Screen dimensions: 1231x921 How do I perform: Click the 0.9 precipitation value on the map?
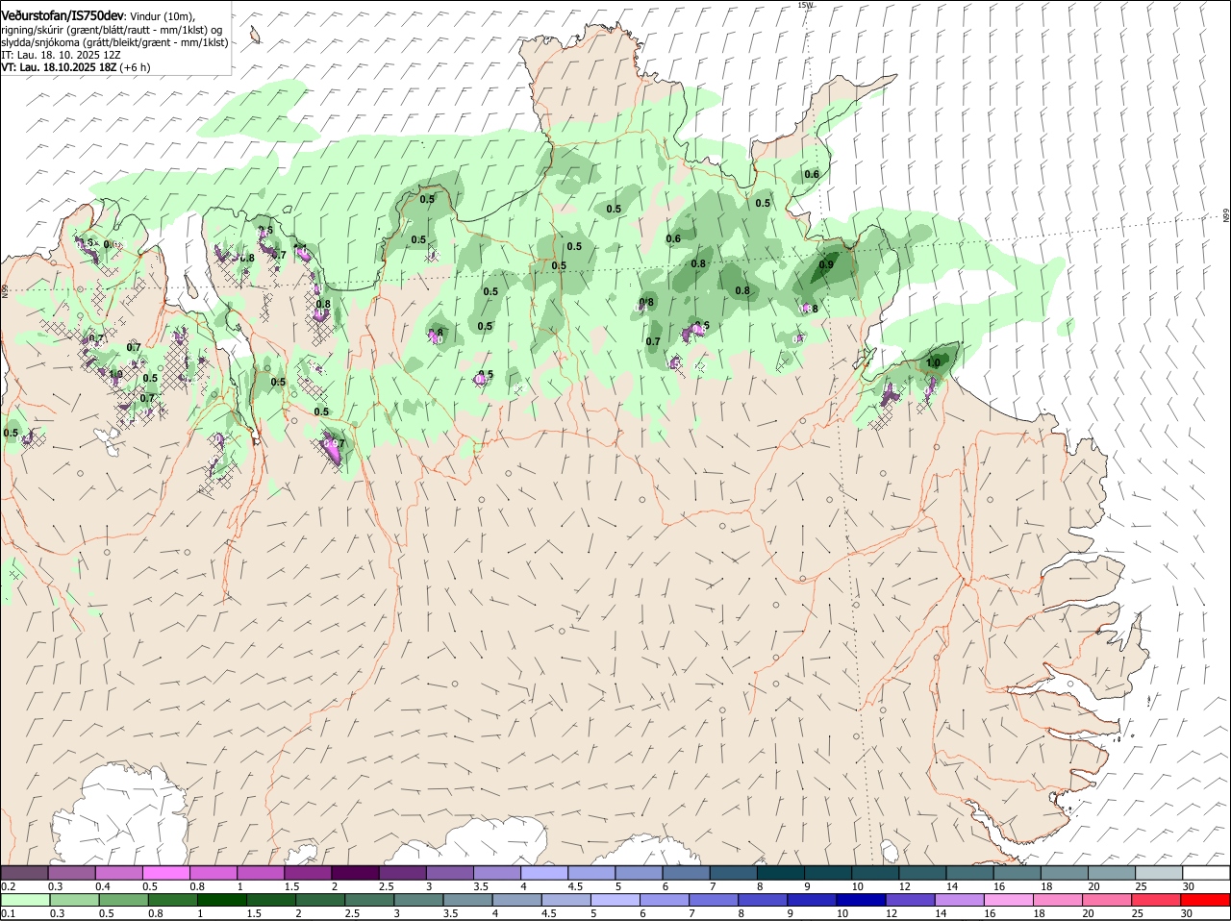[x=826, y=265]
